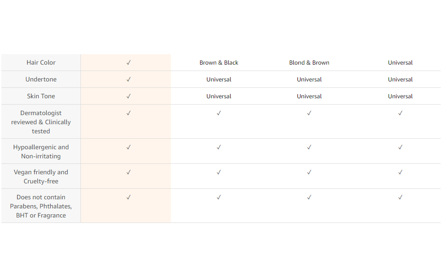Image resolution: width=441 pixels, height=273 pixels.
Task: Click highlighted checkmark in Parabens-free row
Action: (x=129, y=197)
